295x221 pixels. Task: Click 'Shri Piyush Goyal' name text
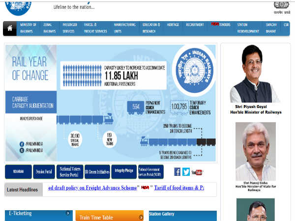point(251,107)
